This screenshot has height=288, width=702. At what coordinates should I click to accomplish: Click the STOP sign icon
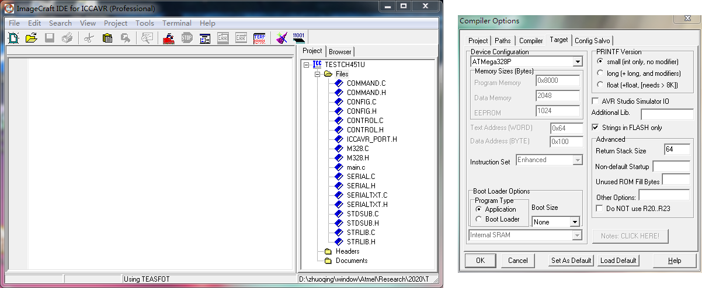[x=187, y=38]
